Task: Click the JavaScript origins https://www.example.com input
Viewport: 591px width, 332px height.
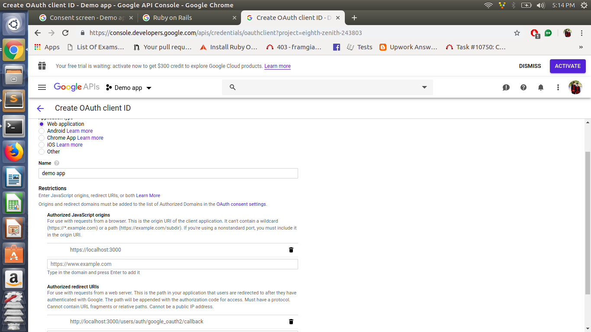Action: click(173, 264)
